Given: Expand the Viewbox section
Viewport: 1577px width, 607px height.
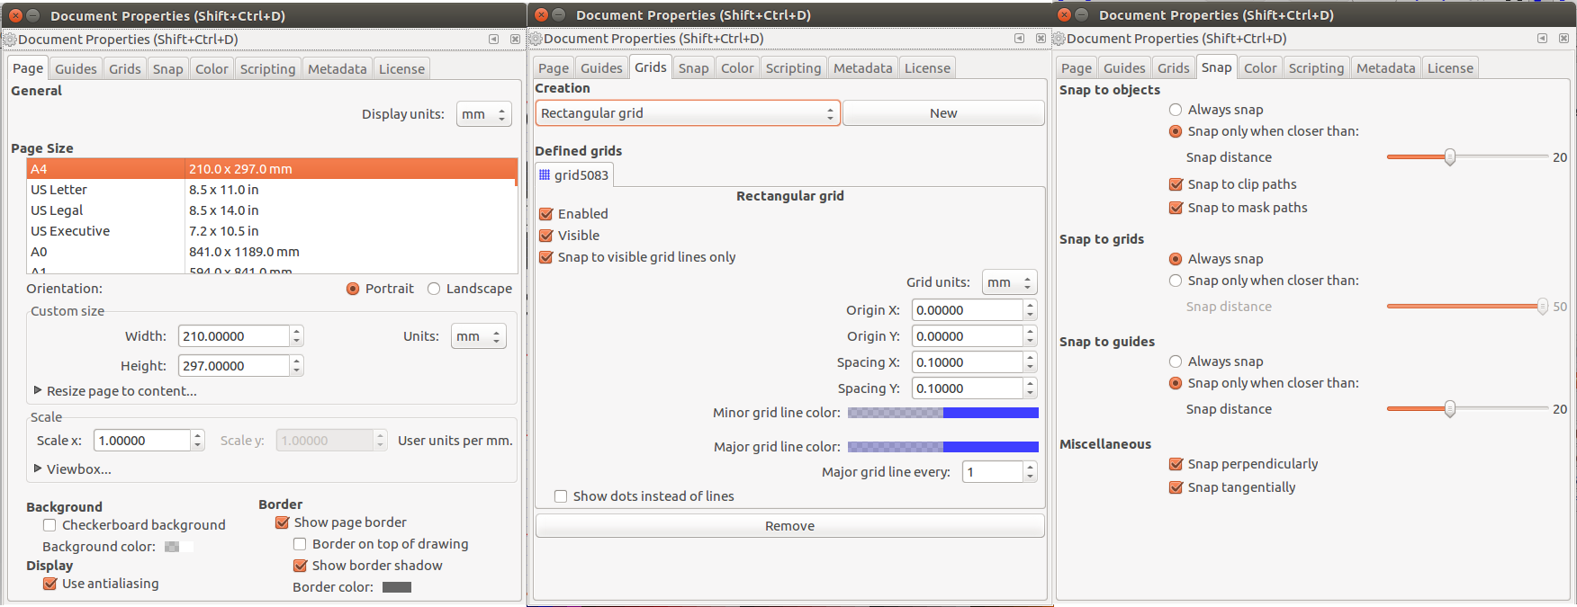Looking at the screenshot, I should coord(72,469).
